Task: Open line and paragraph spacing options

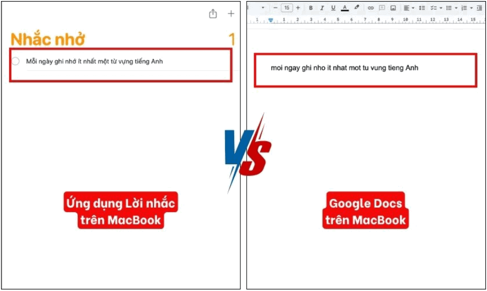Action: pos(422,8)
